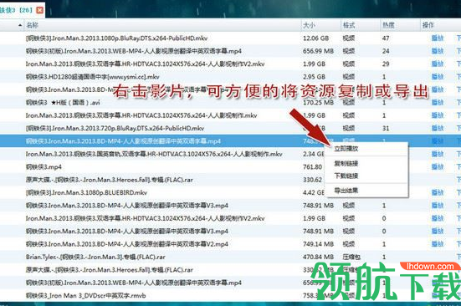Click 播放 link for the 720p BluRay row
Viewport: 461px width, 306px height.
[x=438, y=128]
